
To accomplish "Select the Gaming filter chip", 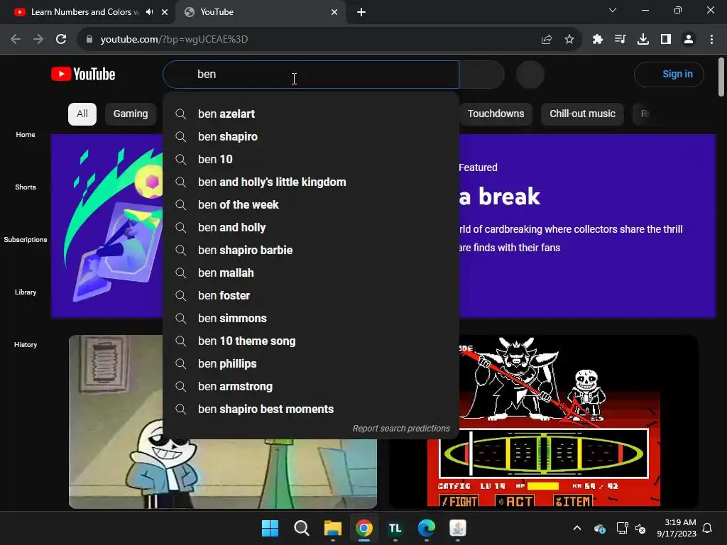I will pyautogui.click(x=131, y=114).
